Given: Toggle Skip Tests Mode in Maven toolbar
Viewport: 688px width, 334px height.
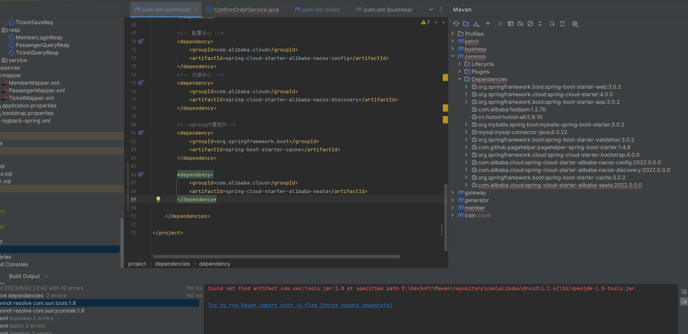Looking at the screenshot, I should [x=530, y=24].
